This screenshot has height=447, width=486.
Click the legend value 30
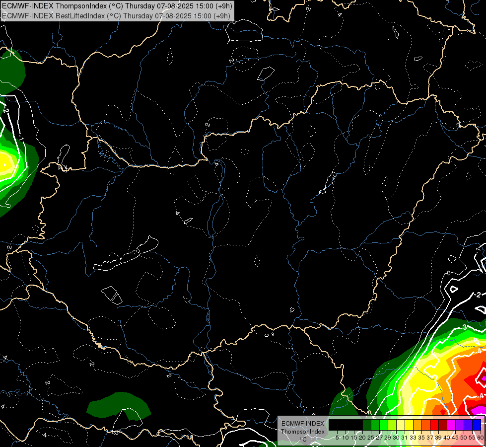click(396, 438)
